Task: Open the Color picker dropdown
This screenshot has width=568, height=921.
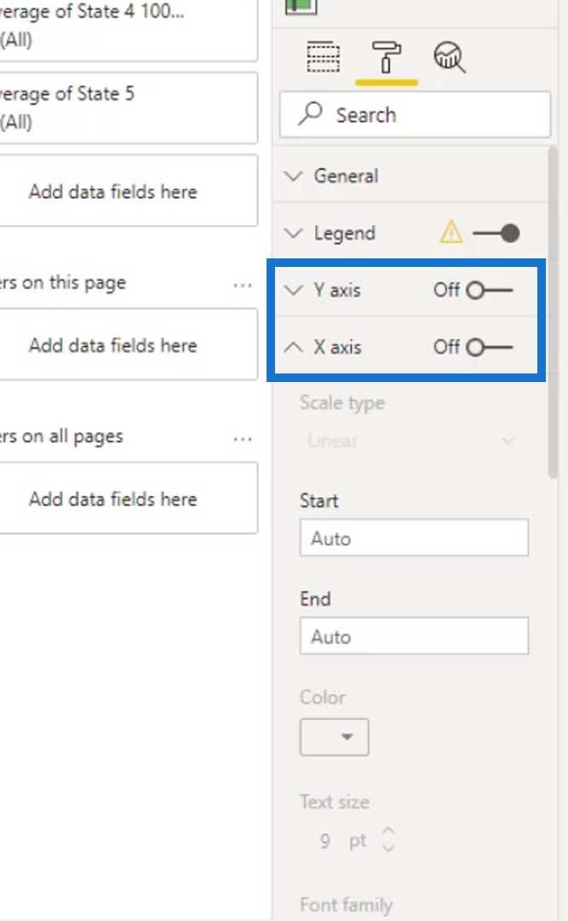Action: coord(335,737)
